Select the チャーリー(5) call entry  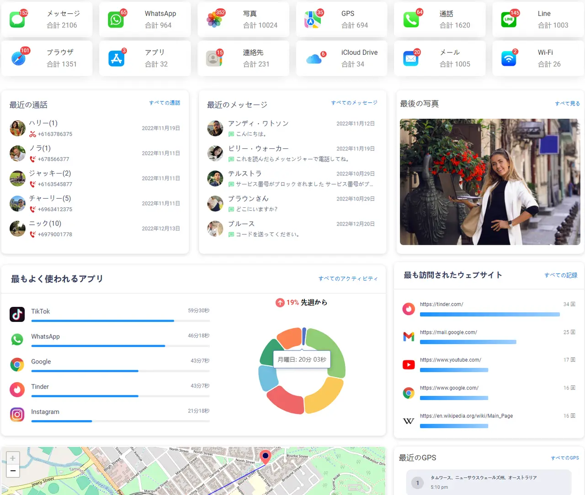pos(95,203)
